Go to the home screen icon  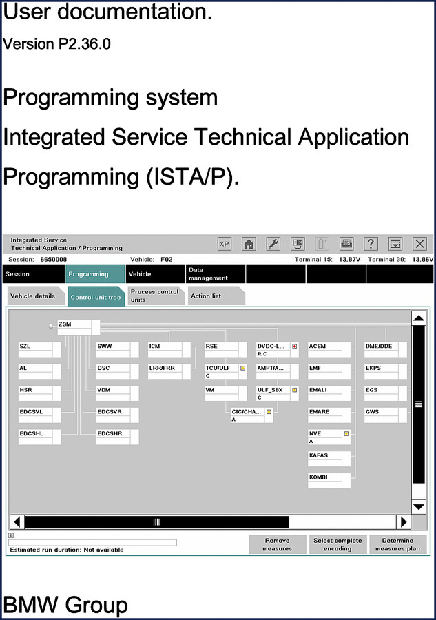[249, 244]
